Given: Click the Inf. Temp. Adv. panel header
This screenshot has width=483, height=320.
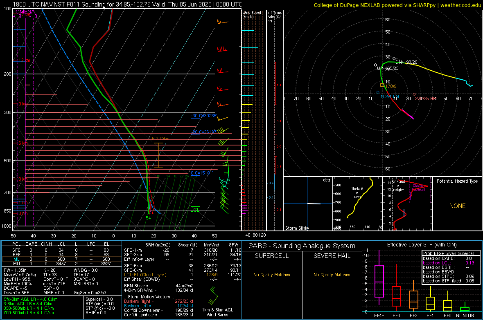Looking at the screenshot, I should point(274,17).
